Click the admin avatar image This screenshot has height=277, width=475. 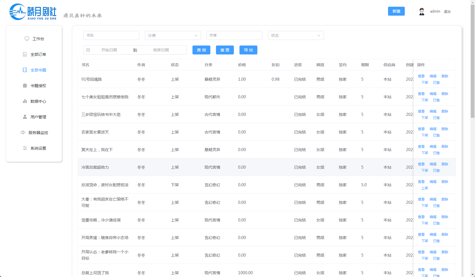tap(422, 11)
